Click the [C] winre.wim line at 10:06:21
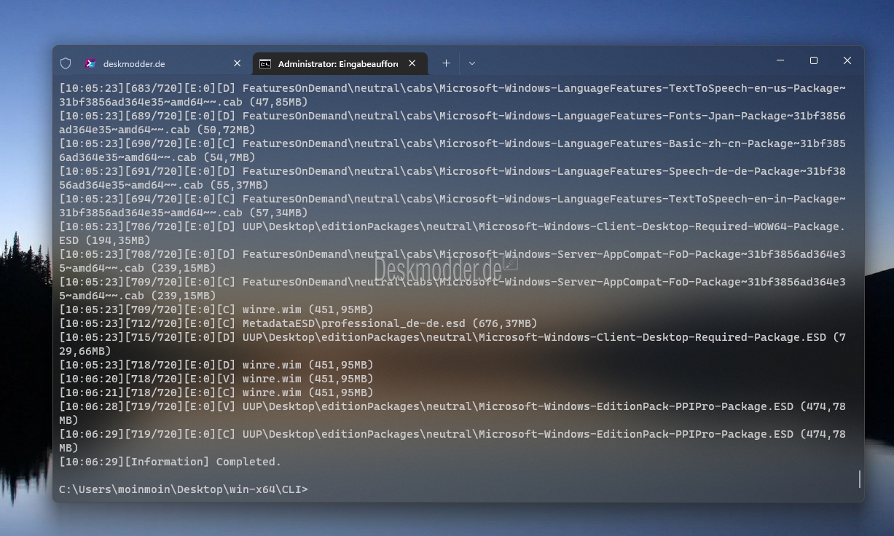 (216, 393)
